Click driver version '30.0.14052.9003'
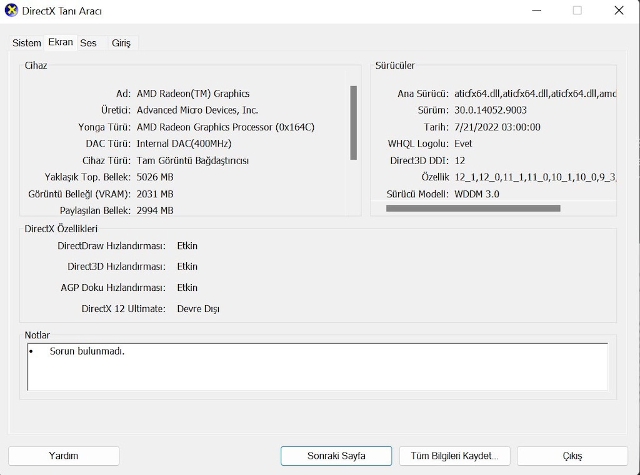The height and width of the screenshot is (475, 640). point(490,110)
